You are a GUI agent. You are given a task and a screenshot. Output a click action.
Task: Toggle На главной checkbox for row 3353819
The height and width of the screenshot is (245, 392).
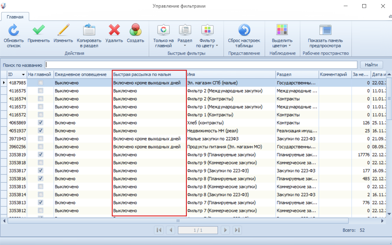pyautogui.click(x=41, y=155)
